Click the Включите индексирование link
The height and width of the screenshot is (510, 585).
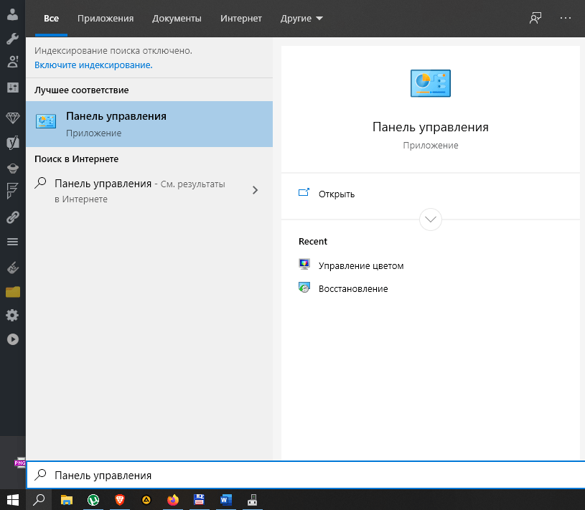click(93, 65)
